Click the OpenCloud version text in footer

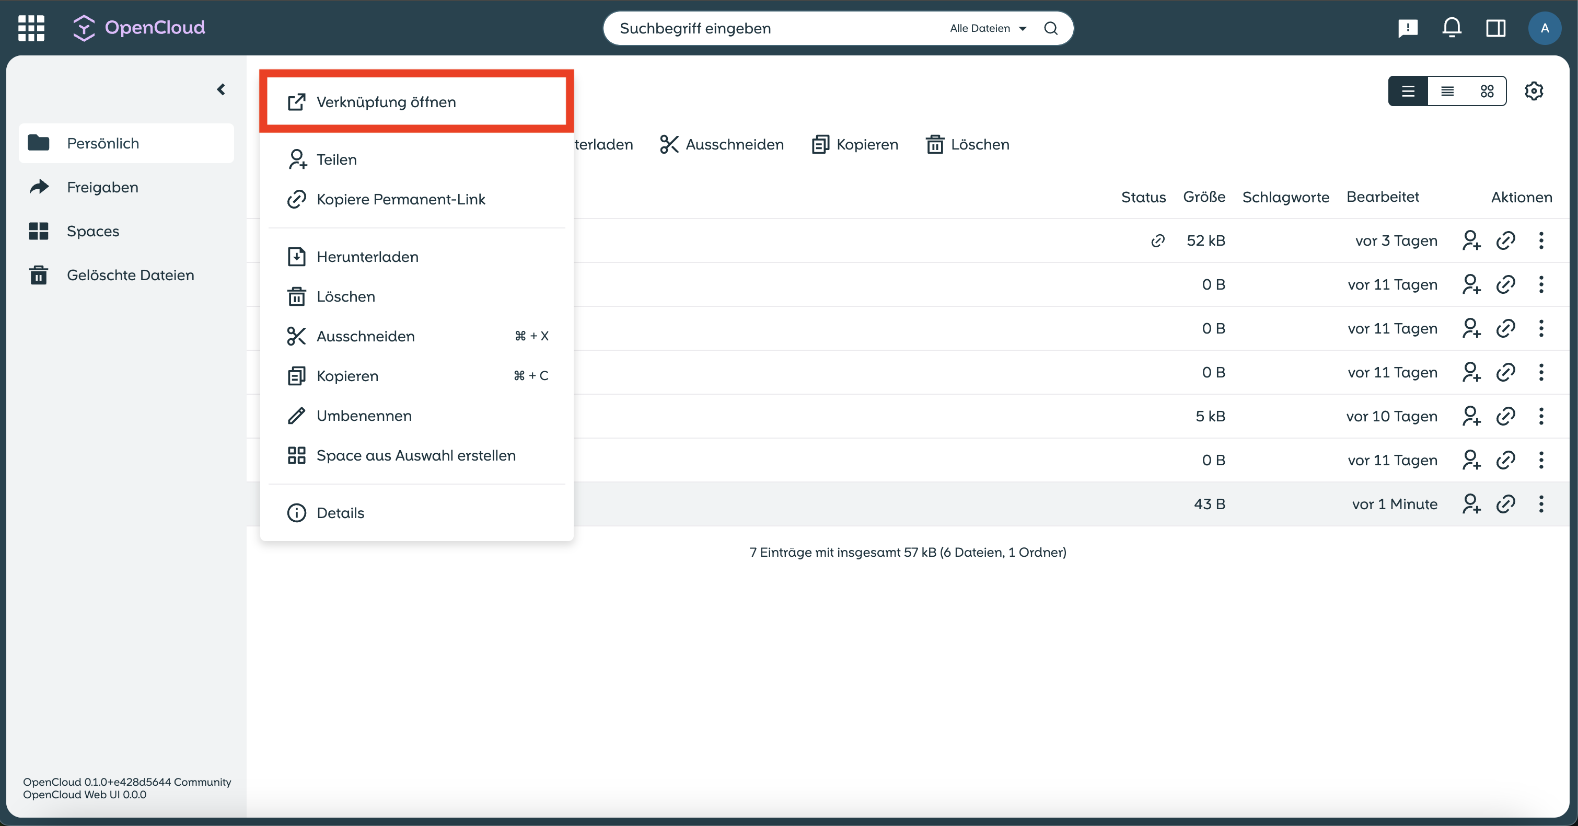[x=127, y=788]
